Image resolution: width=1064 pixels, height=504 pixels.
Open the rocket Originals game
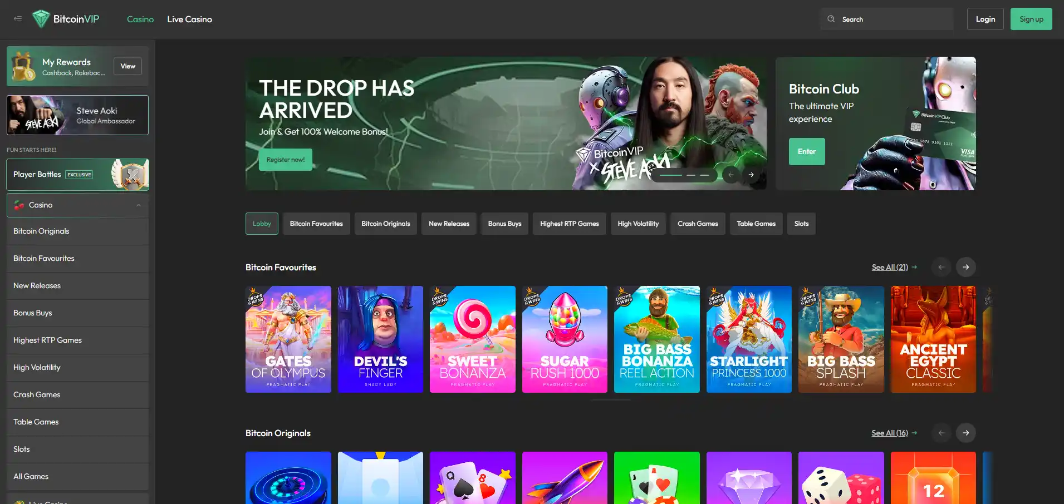coord(565,478)
